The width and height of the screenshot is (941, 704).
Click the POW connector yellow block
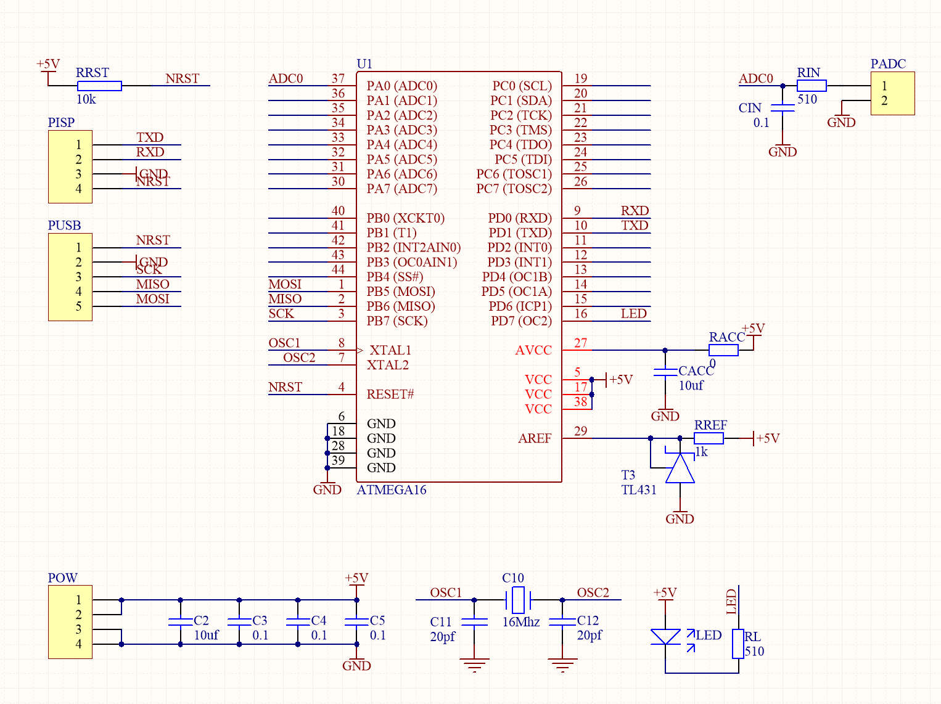pyautogui.click(x=70, y=623)
